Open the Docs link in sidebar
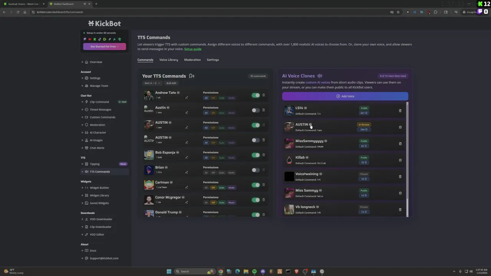491x276 pixels. tap(93, 251)
